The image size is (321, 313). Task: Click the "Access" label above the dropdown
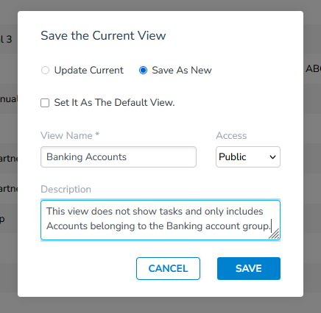coord(231,136)
